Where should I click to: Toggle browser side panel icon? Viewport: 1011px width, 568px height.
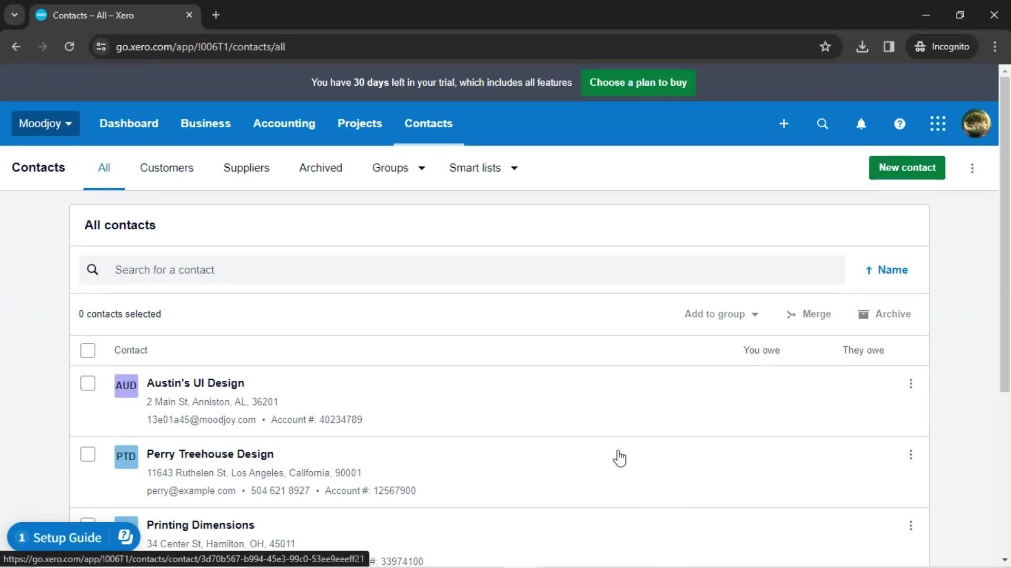click(x=889, y=47)
